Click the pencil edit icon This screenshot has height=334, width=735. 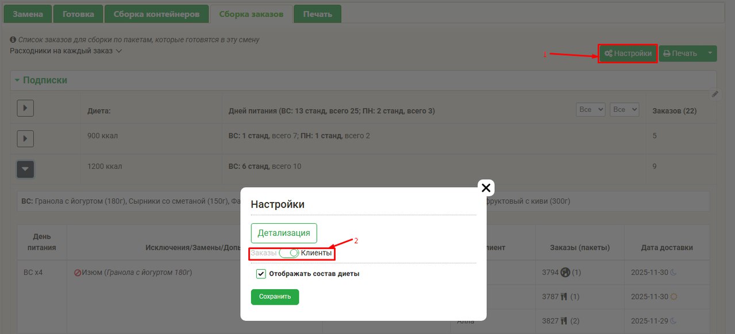(x=715, y=94)
